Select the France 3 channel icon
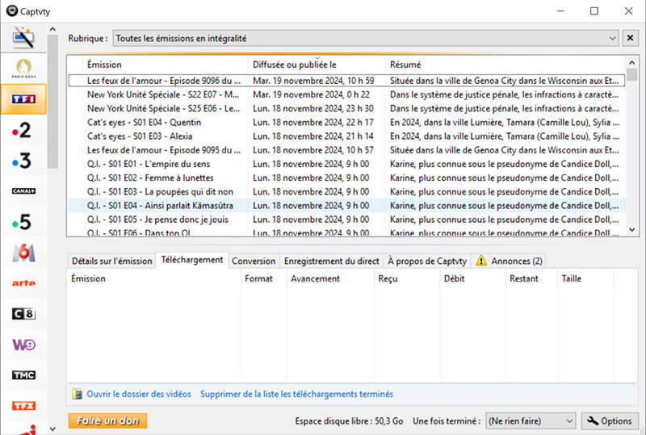The image size is (646, 435). (x=23, y=161)
